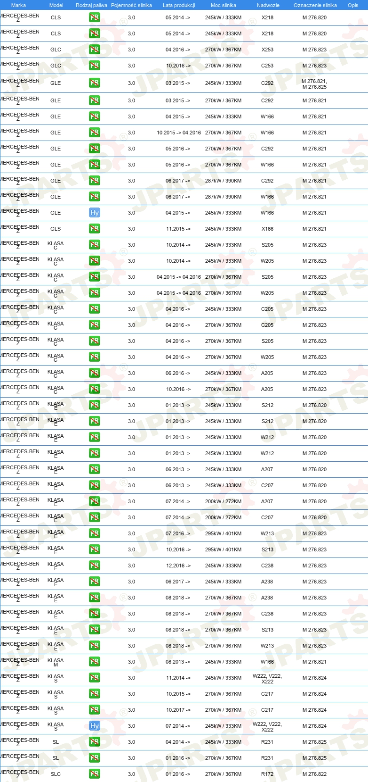Click the MERCEDES-BENZ cell in the GLS row
The image size is (368, 782).
pyautogui.click(x=19, y=229)
